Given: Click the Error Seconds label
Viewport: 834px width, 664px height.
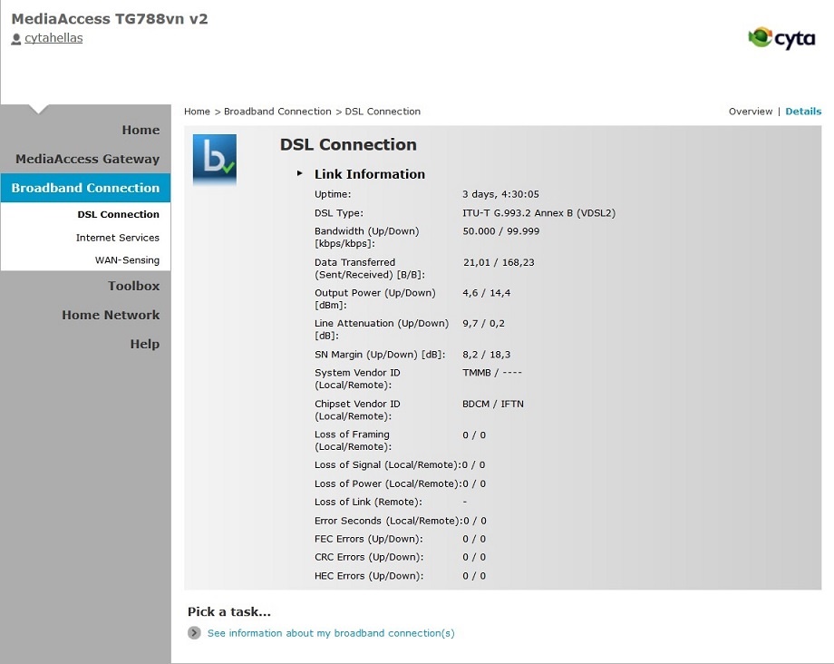Looking at the screenshot, I should click(388, 521).
